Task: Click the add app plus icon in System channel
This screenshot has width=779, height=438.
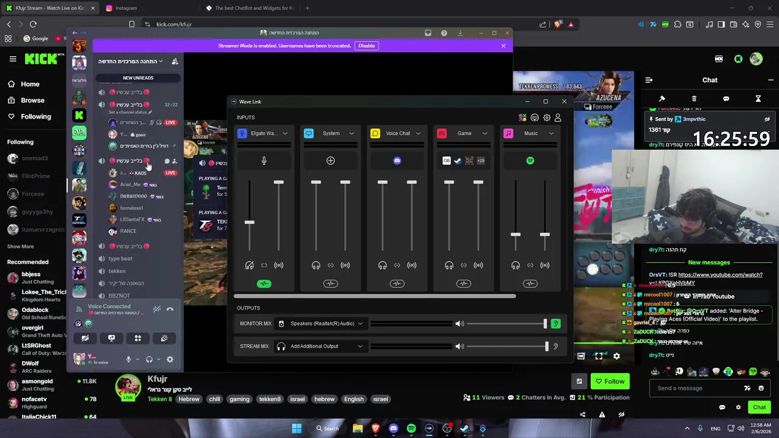Action: point(330,161)
